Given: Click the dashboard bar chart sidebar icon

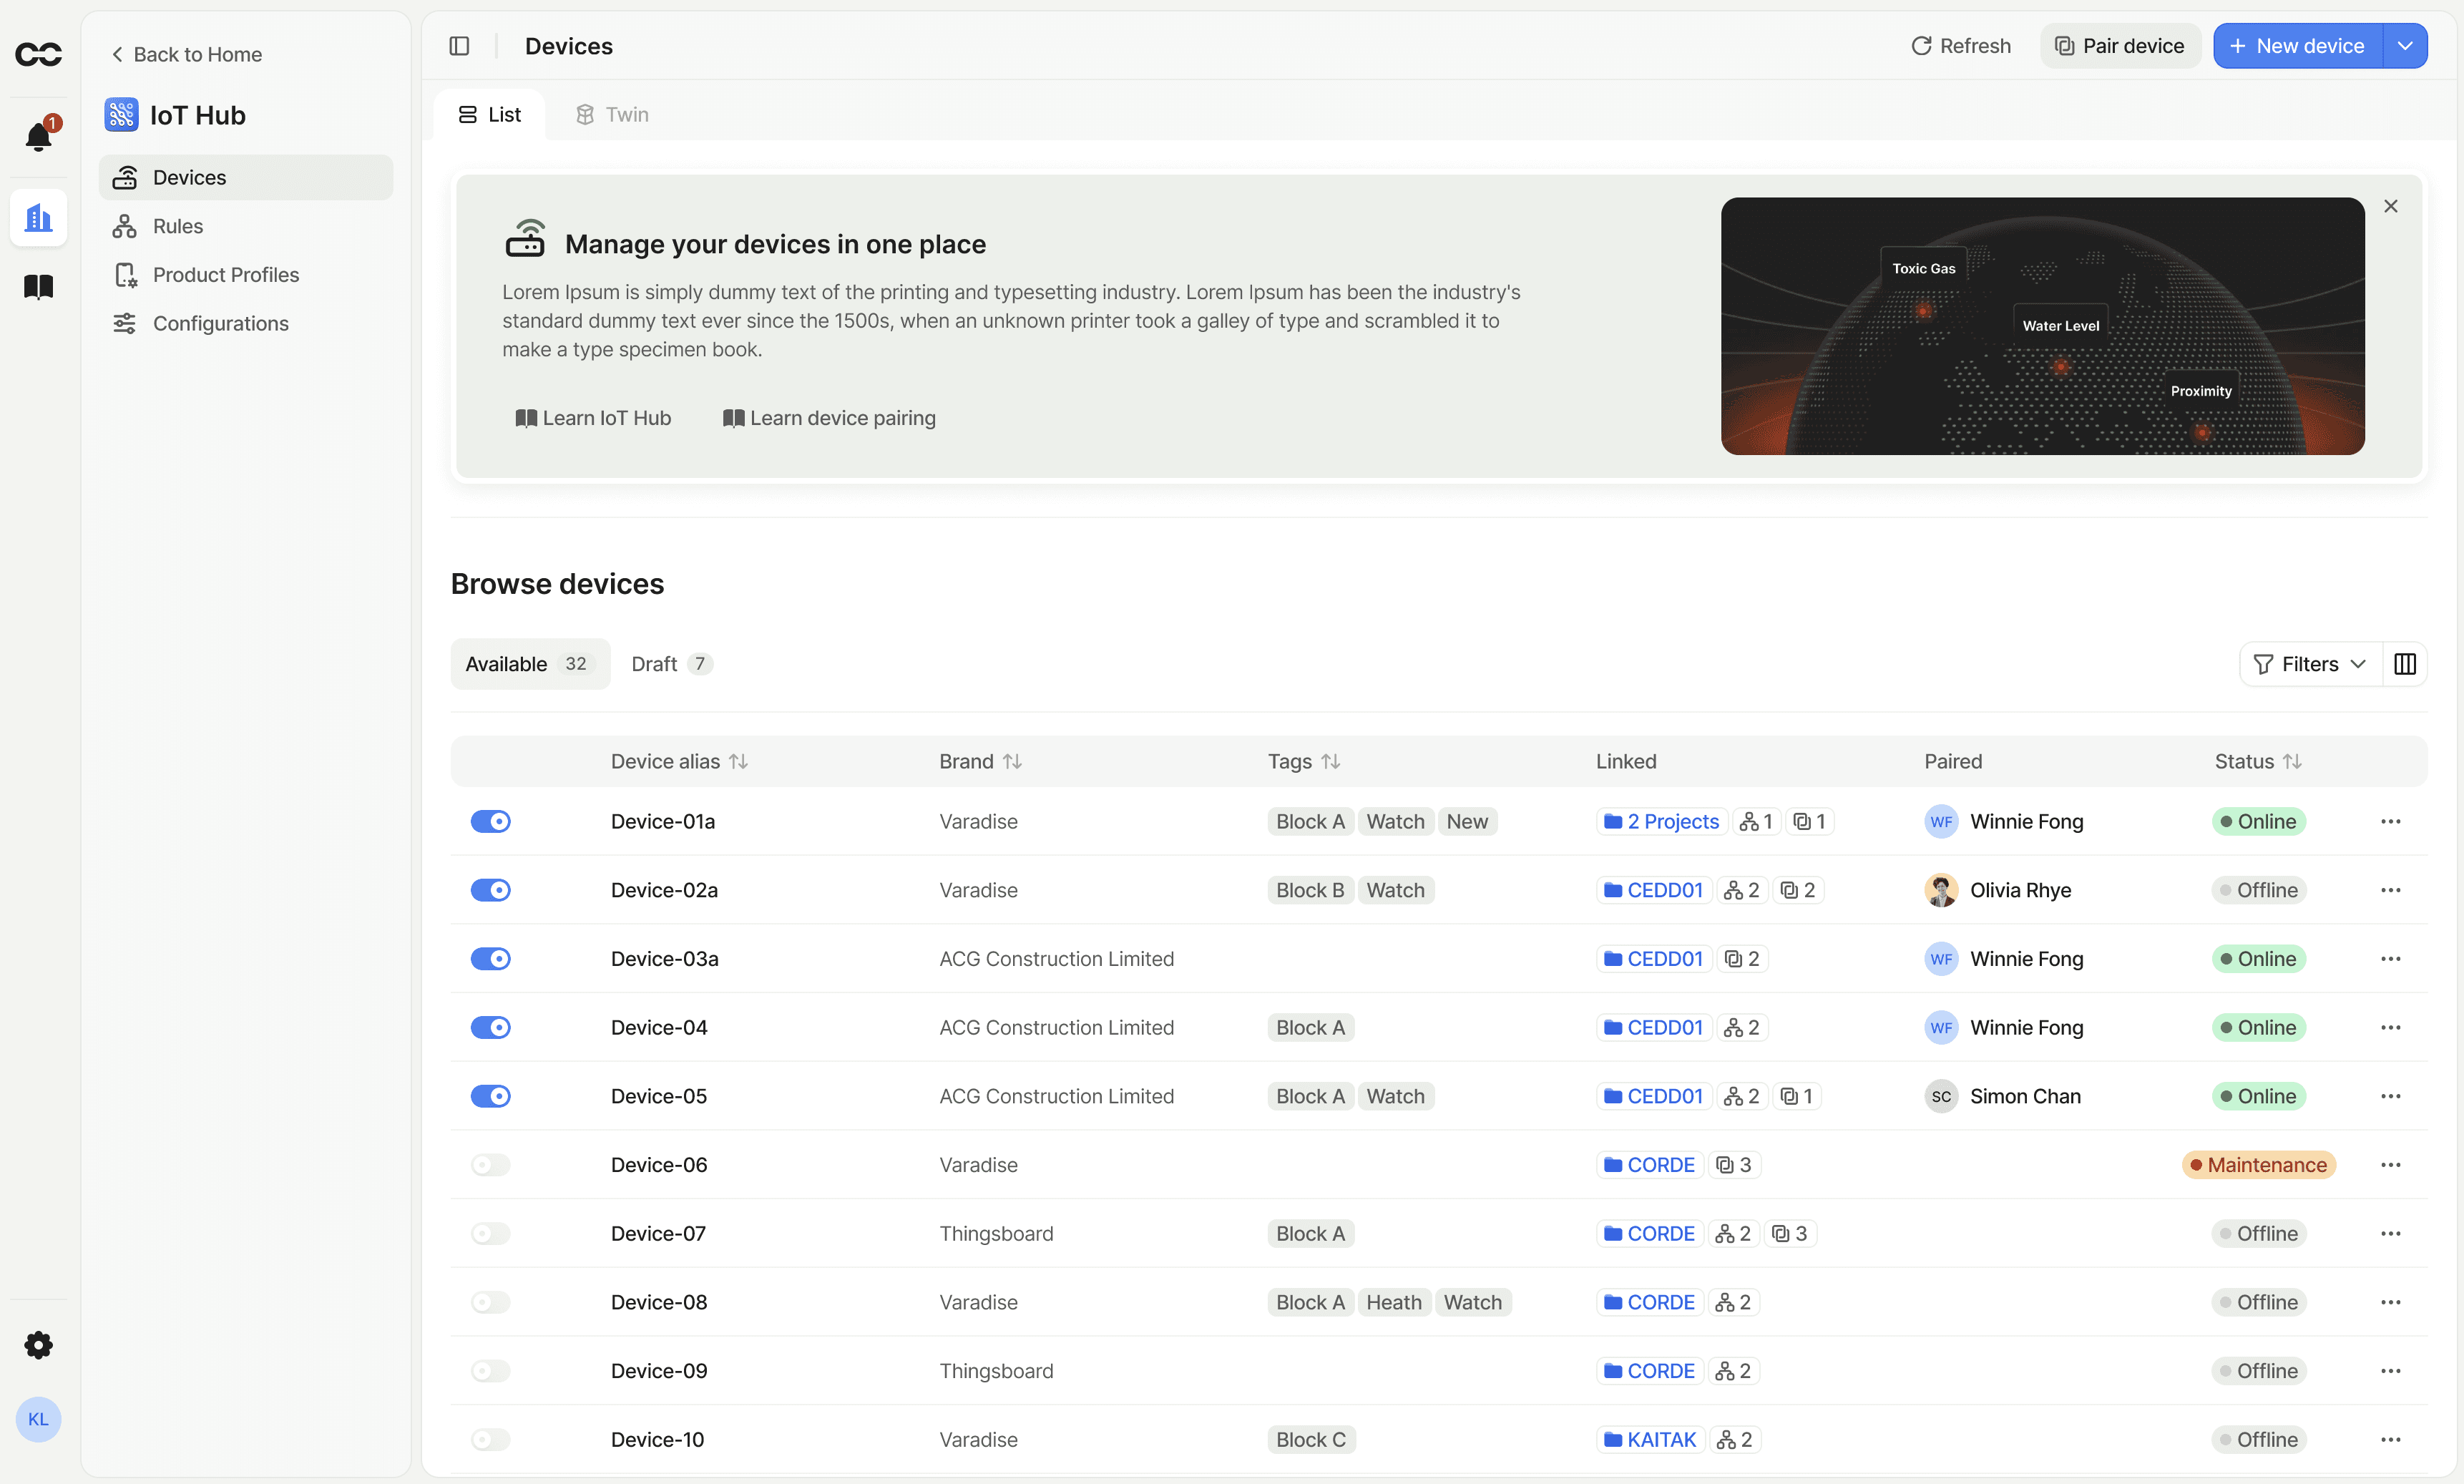Looking at the screenshot, I should tap(38, 217).
